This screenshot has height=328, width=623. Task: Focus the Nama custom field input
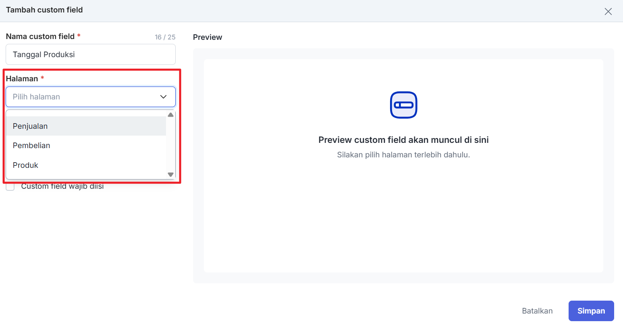(x=90, y=54)
